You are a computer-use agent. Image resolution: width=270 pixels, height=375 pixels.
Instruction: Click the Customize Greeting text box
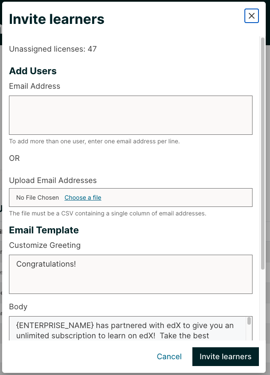[x=130, y=273]
